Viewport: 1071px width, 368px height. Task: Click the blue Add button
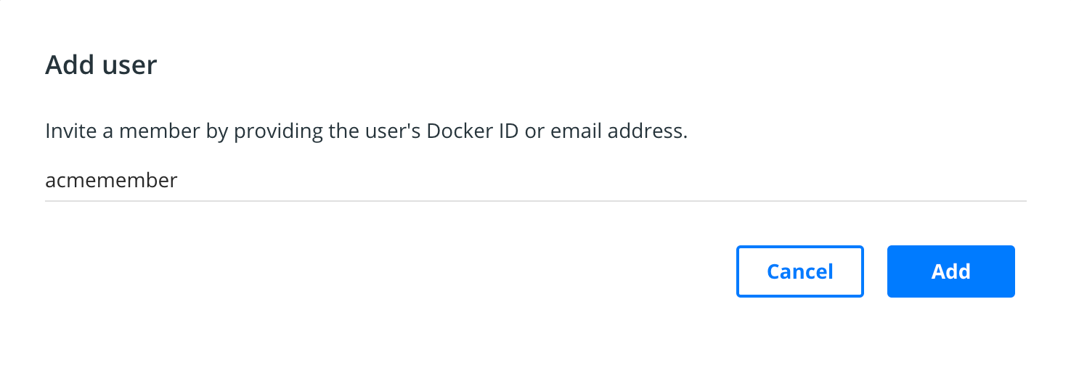point(950,271)
